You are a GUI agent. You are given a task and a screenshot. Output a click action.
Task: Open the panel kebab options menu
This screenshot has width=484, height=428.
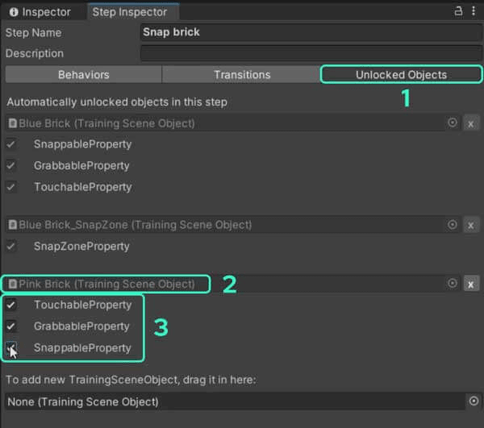click(474, 11)
